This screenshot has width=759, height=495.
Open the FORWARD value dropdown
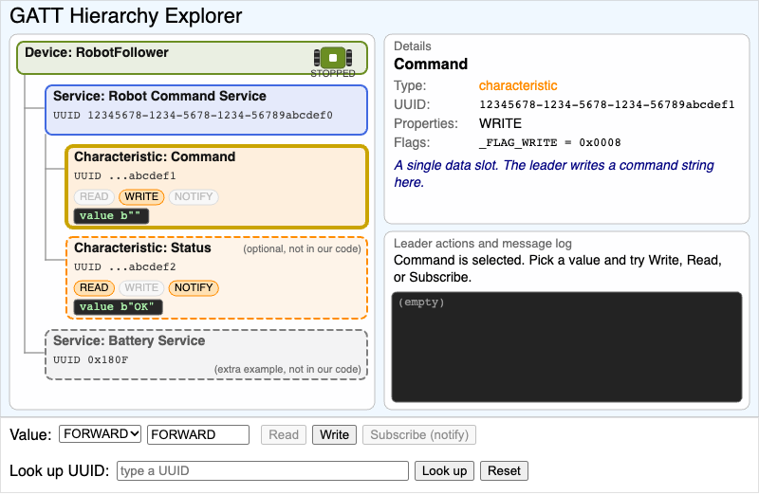point(101,433)
